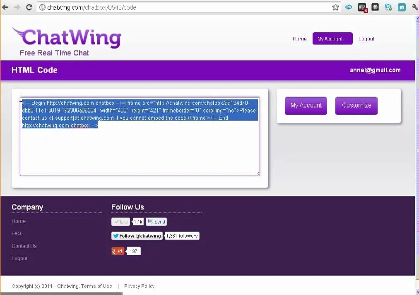419x295 pixels.
Task: Open the Contact Us footer link
Action: click(24, 246)
